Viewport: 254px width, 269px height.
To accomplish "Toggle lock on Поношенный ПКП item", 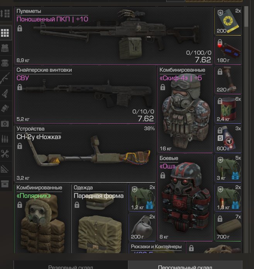I will [20, 28].
